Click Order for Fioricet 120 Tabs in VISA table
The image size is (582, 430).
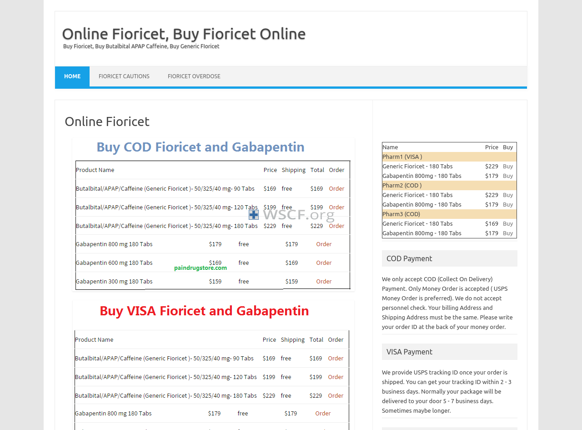(x=336, y=377)
